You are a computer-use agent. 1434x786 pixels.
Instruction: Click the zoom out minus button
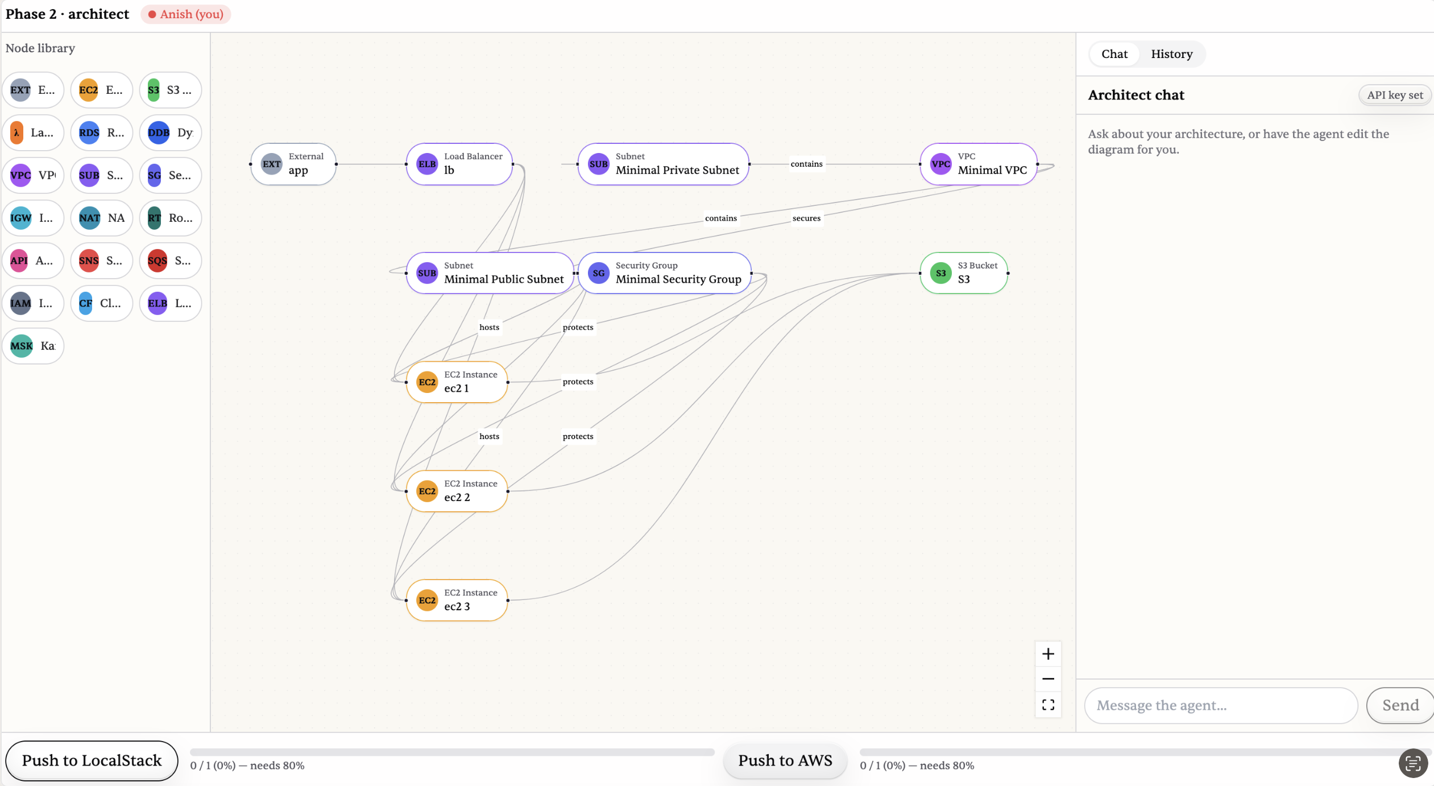[x=1048, y=679]
